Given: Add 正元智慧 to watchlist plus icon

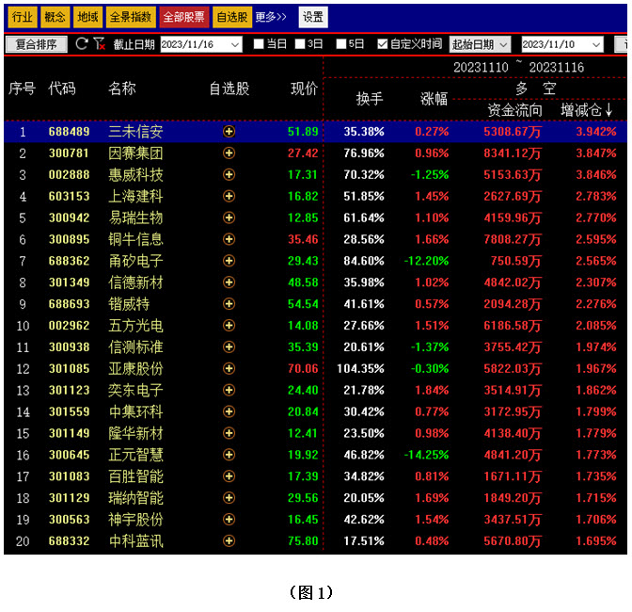Looking at the screenshot, I should 229,455.
